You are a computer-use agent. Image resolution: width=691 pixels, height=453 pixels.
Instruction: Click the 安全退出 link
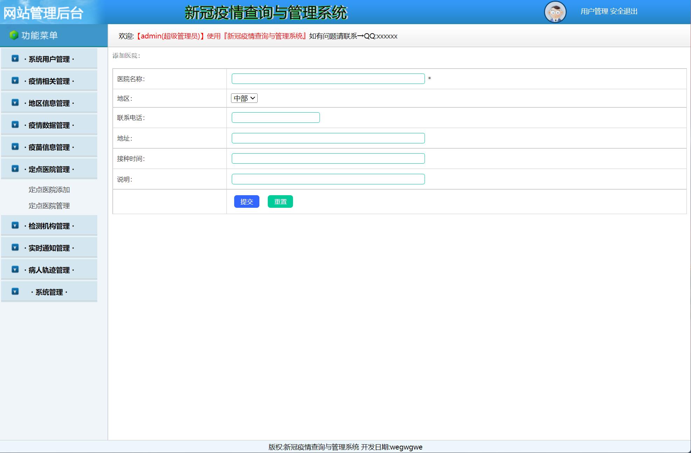pos(623,11)
